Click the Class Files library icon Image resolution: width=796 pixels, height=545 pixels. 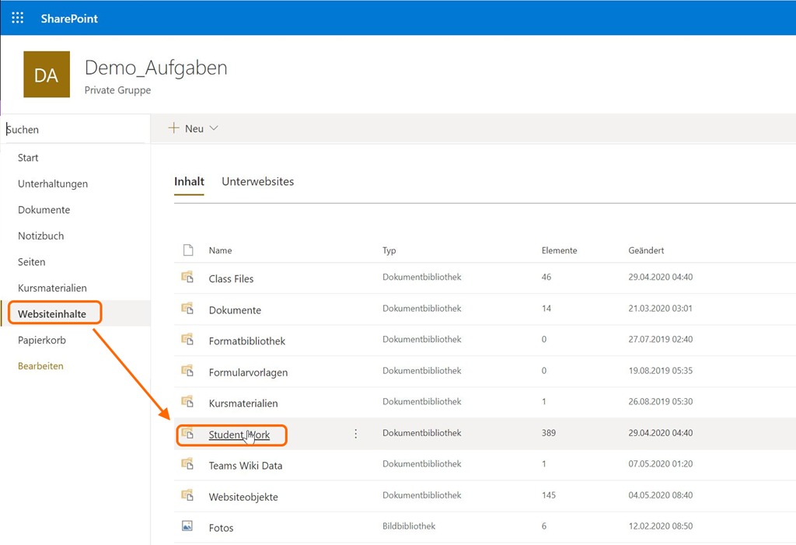187,278
